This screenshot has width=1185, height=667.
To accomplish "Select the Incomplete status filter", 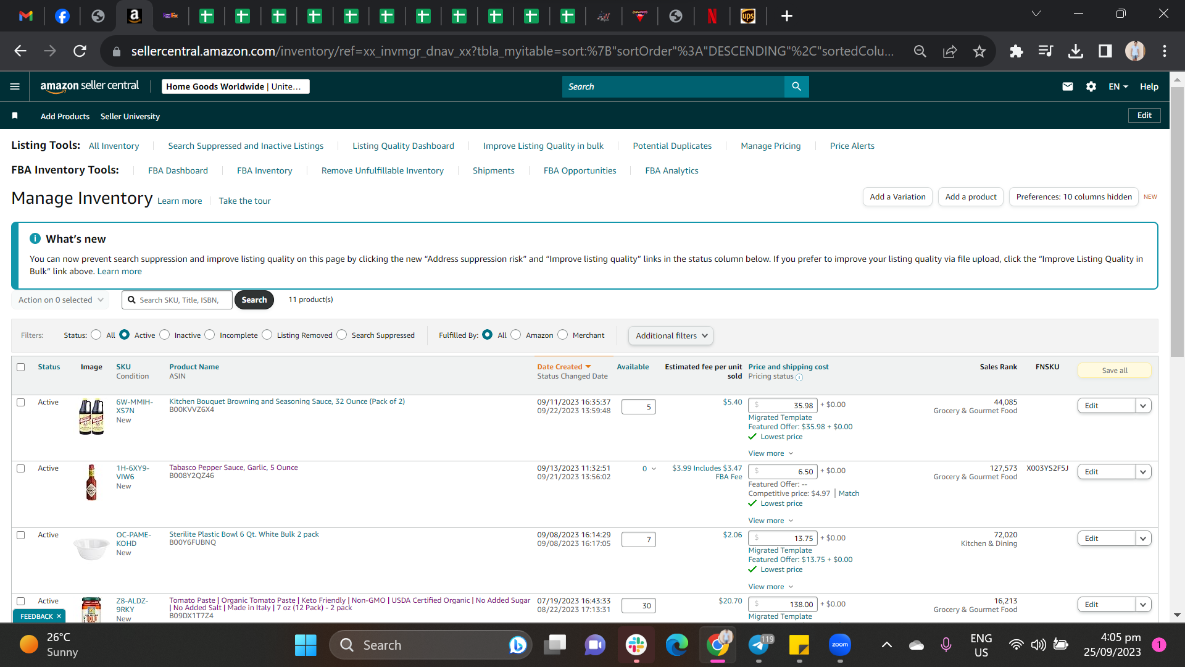I will pyautogui.click(x=210, y=335).
